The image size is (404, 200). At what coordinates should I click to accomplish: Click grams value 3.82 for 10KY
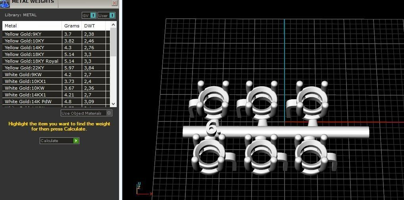[x=69, y=41]
